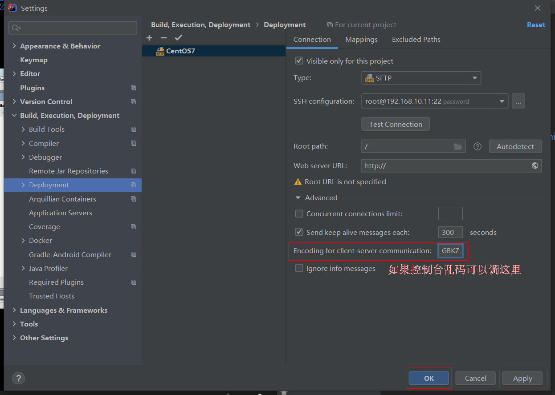Switch to the Connection tab
The image size is (555, 395).
pos(312,40)
